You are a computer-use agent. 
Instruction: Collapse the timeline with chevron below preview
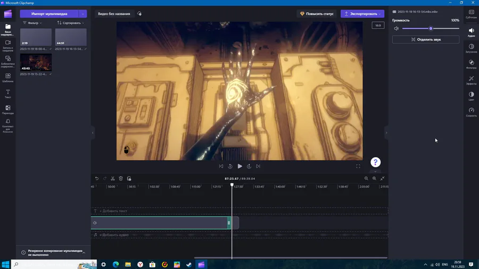[375, 171]
